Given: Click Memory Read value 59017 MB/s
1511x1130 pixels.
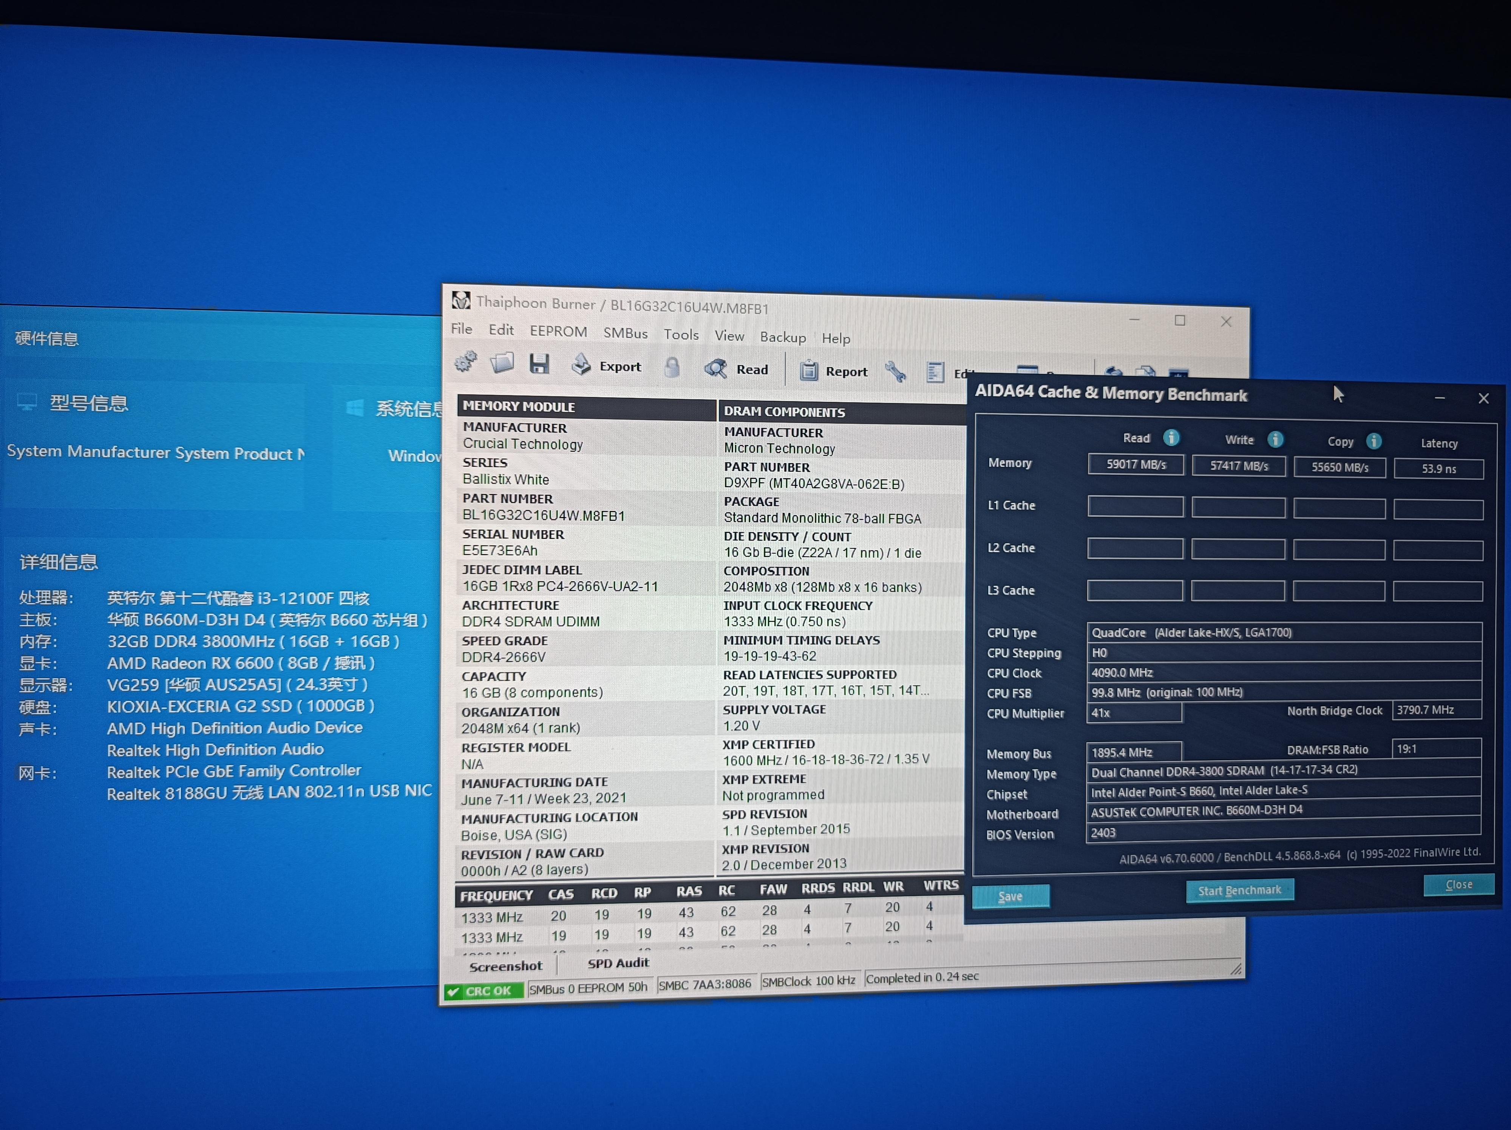Looking at the screenshot, I should (x=1135, y=464).
